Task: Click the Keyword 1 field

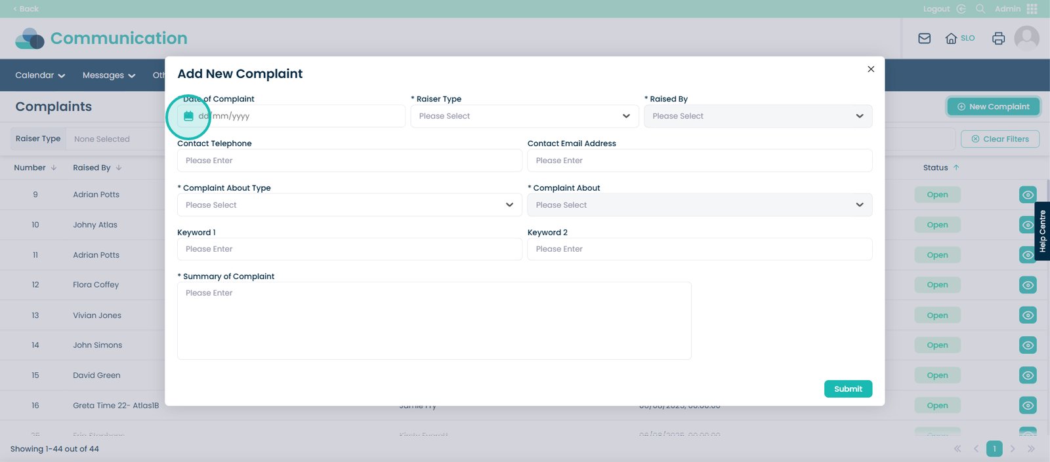Action: click(x=350, y=249)
